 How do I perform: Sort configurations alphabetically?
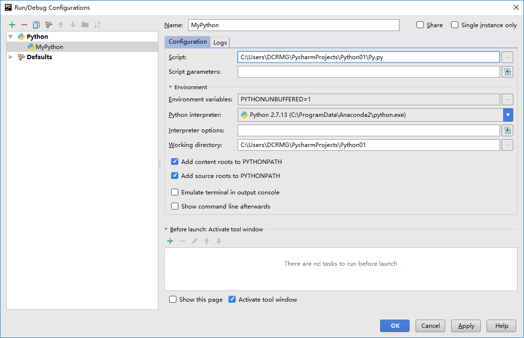click(97, 25)
